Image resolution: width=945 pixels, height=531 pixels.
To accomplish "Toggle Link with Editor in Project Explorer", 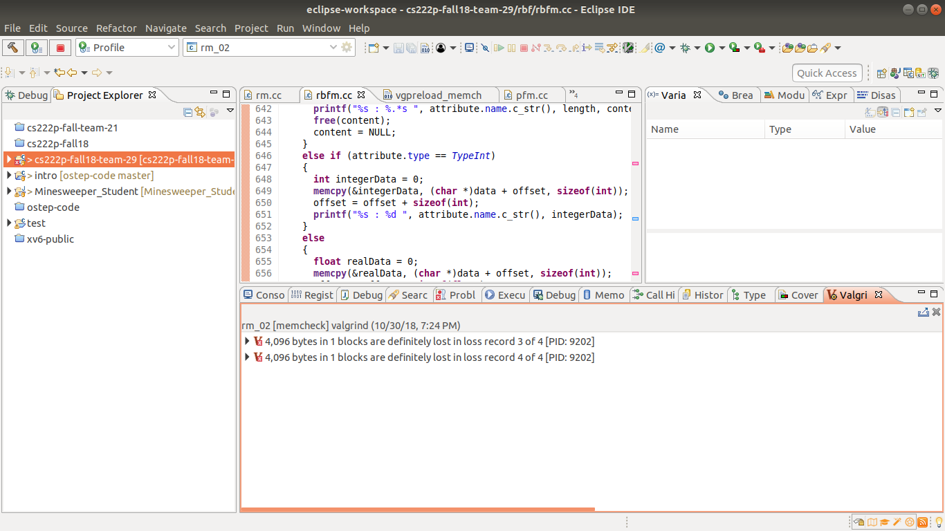I will [x=201, y=112].
